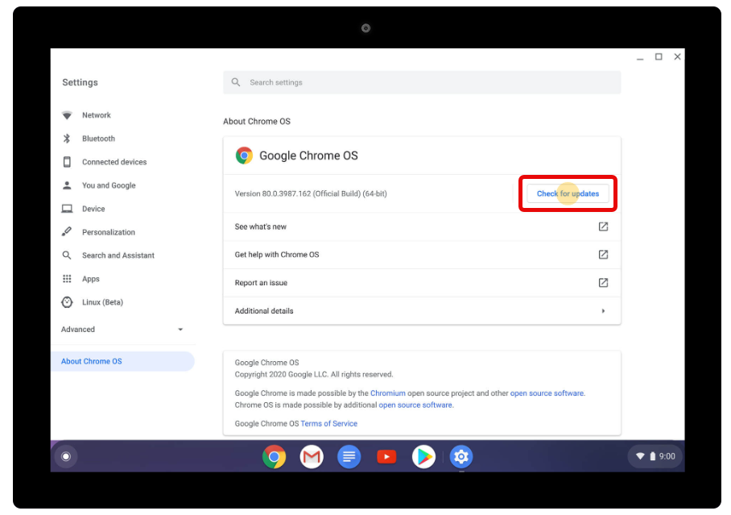Click the Search and Assistant magnifier icon

coord(67,255)
